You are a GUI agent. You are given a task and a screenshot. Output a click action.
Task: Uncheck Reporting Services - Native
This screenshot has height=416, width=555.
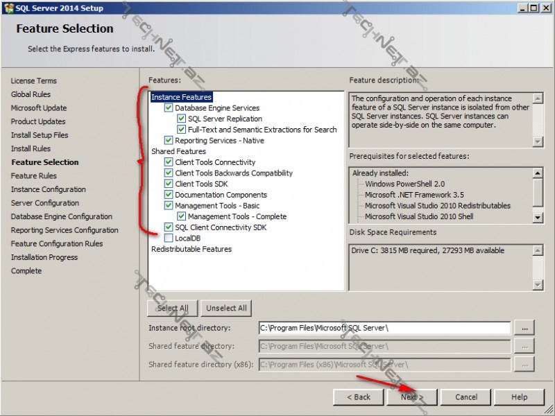point(169,141)
